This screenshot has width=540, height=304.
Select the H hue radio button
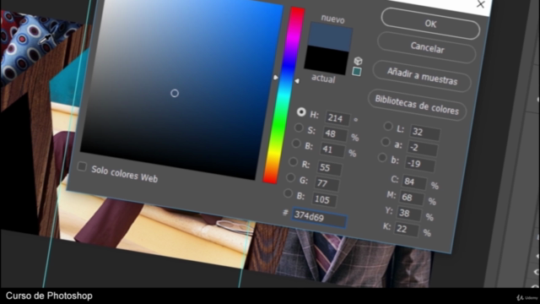[x=301, y=112]
